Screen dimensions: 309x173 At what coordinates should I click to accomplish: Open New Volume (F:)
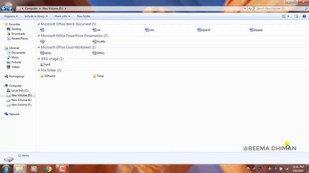pyautogui.click(x=19, y=105)
